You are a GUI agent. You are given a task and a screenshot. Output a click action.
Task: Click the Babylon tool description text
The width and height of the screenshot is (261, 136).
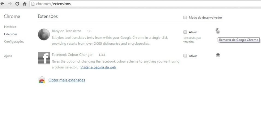click(x=110, y=41)
